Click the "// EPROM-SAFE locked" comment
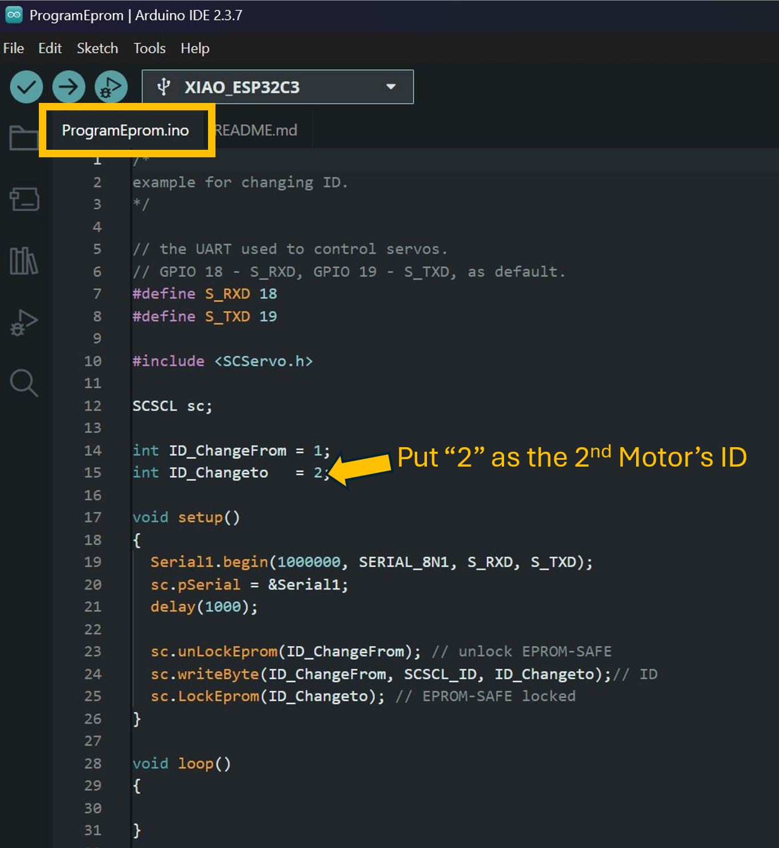779x848 pixels. tap(485, 696)
